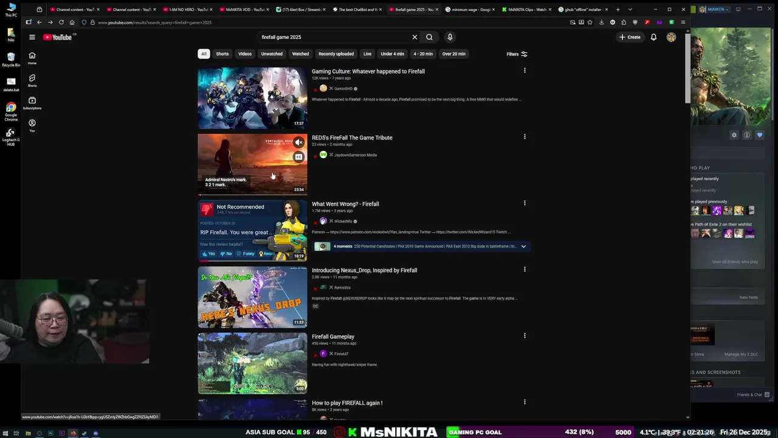
Task: Open action menu for Gaming Culture video
Action: pos(525,71)
